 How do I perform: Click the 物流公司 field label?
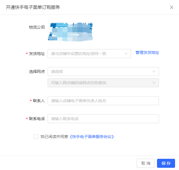tap(37, 27)
